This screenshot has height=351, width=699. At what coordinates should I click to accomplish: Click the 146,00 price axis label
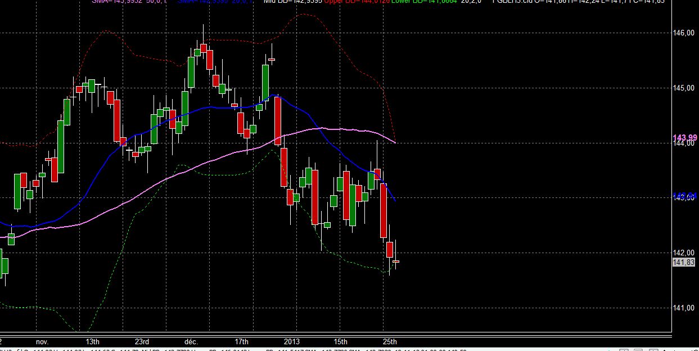(683, 33)
